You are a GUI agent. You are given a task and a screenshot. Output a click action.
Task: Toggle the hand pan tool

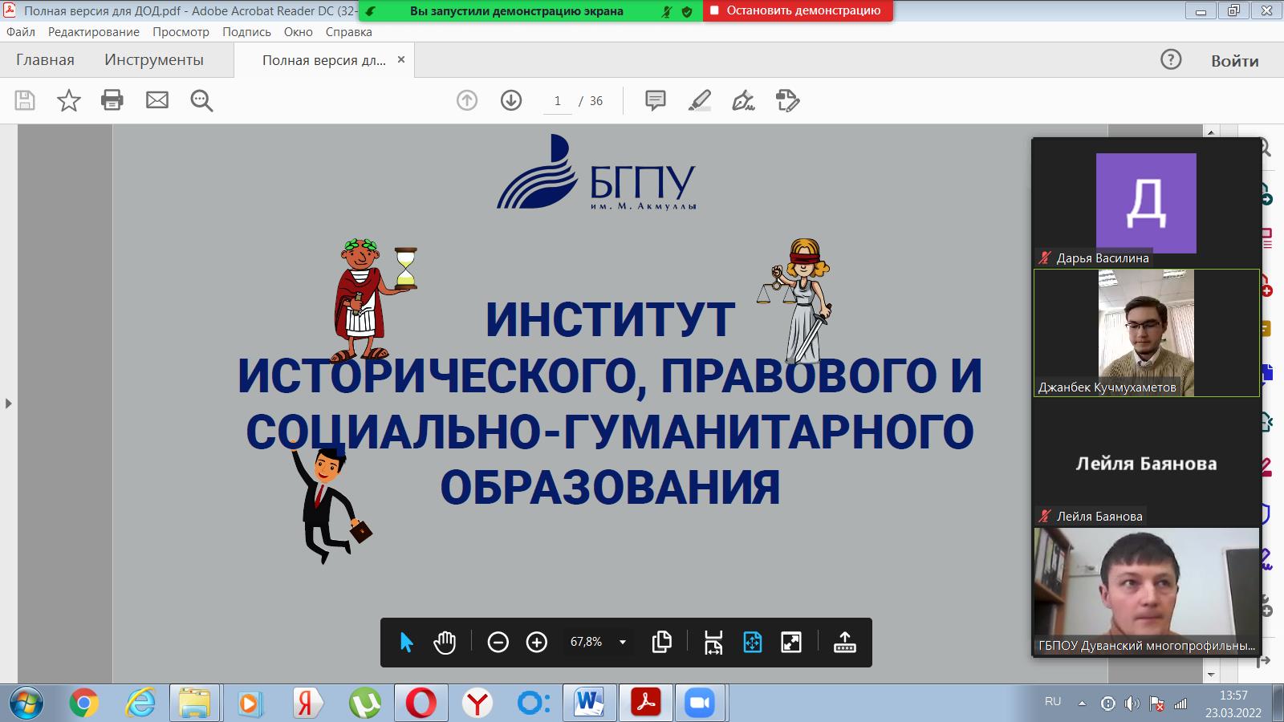(x=445, y=642)
